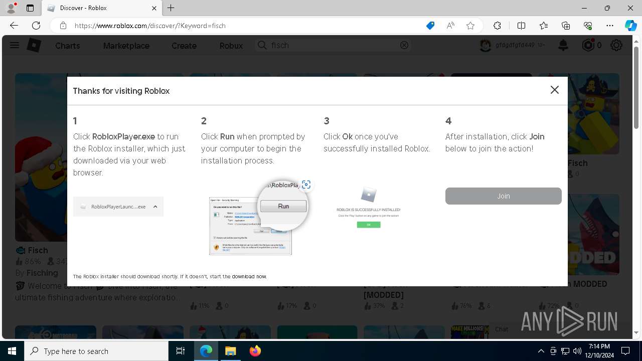Click the taskbar search box

96,351
